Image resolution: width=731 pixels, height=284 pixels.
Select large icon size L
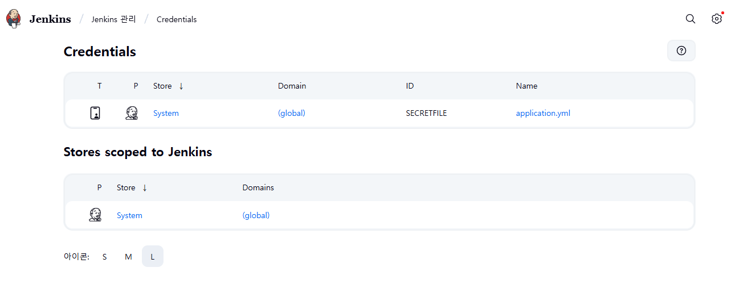point(153,257)
